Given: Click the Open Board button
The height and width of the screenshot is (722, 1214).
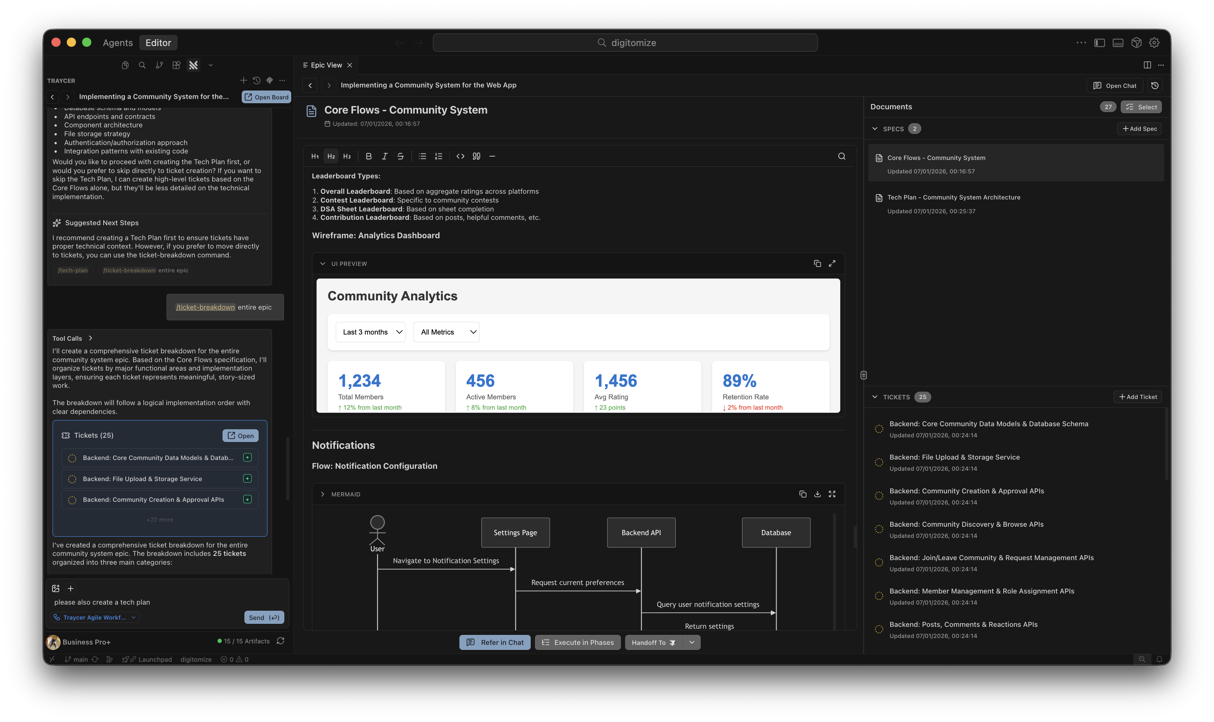Looking at the screenshot, I should (x=266, y=97).
